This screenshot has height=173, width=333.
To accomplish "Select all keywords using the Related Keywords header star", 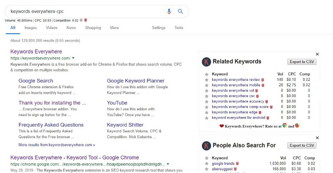I will click(207, 74).
